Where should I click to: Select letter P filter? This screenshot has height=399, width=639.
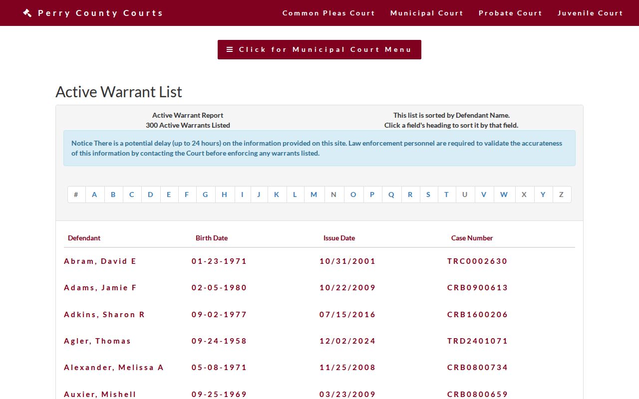372,195
